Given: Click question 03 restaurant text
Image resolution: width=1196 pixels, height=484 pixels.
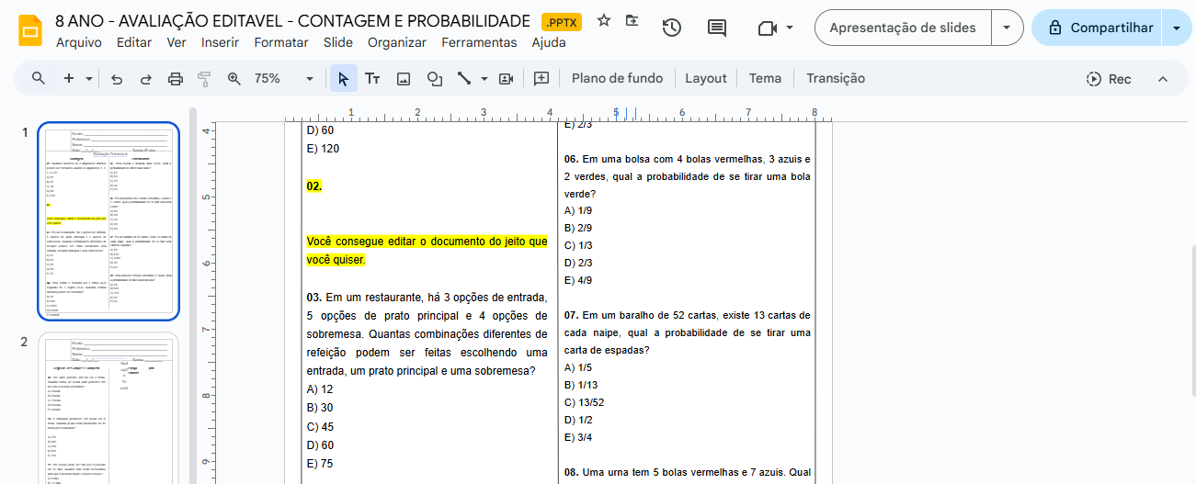Looking at the screenshot, I should pos(427,333).
